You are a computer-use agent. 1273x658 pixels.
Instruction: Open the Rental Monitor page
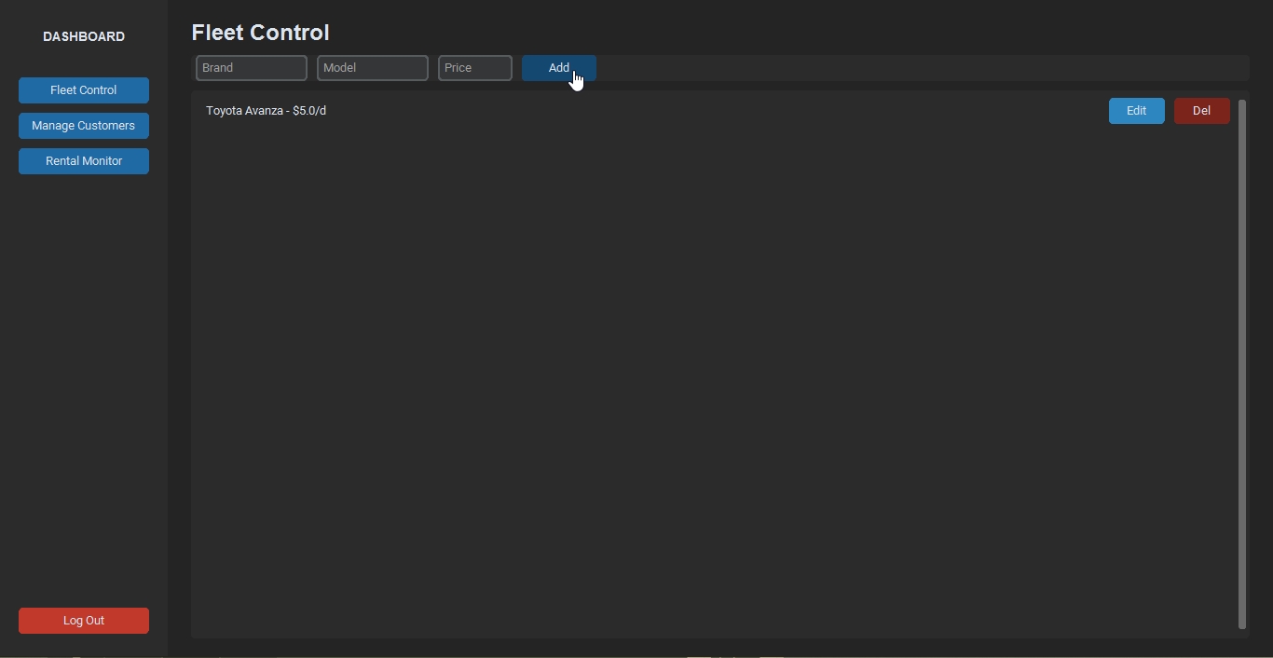click(x=84, y=161)
